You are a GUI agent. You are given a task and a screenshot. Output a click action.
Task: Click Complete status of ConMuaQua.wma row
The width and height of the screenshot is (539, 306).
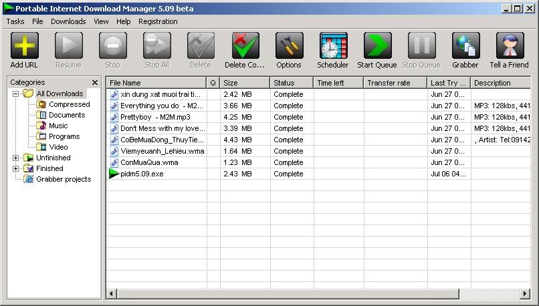click(x=288, y=162)
